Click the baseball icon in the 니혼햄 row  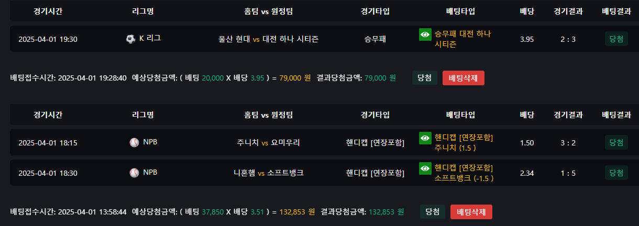135,172
